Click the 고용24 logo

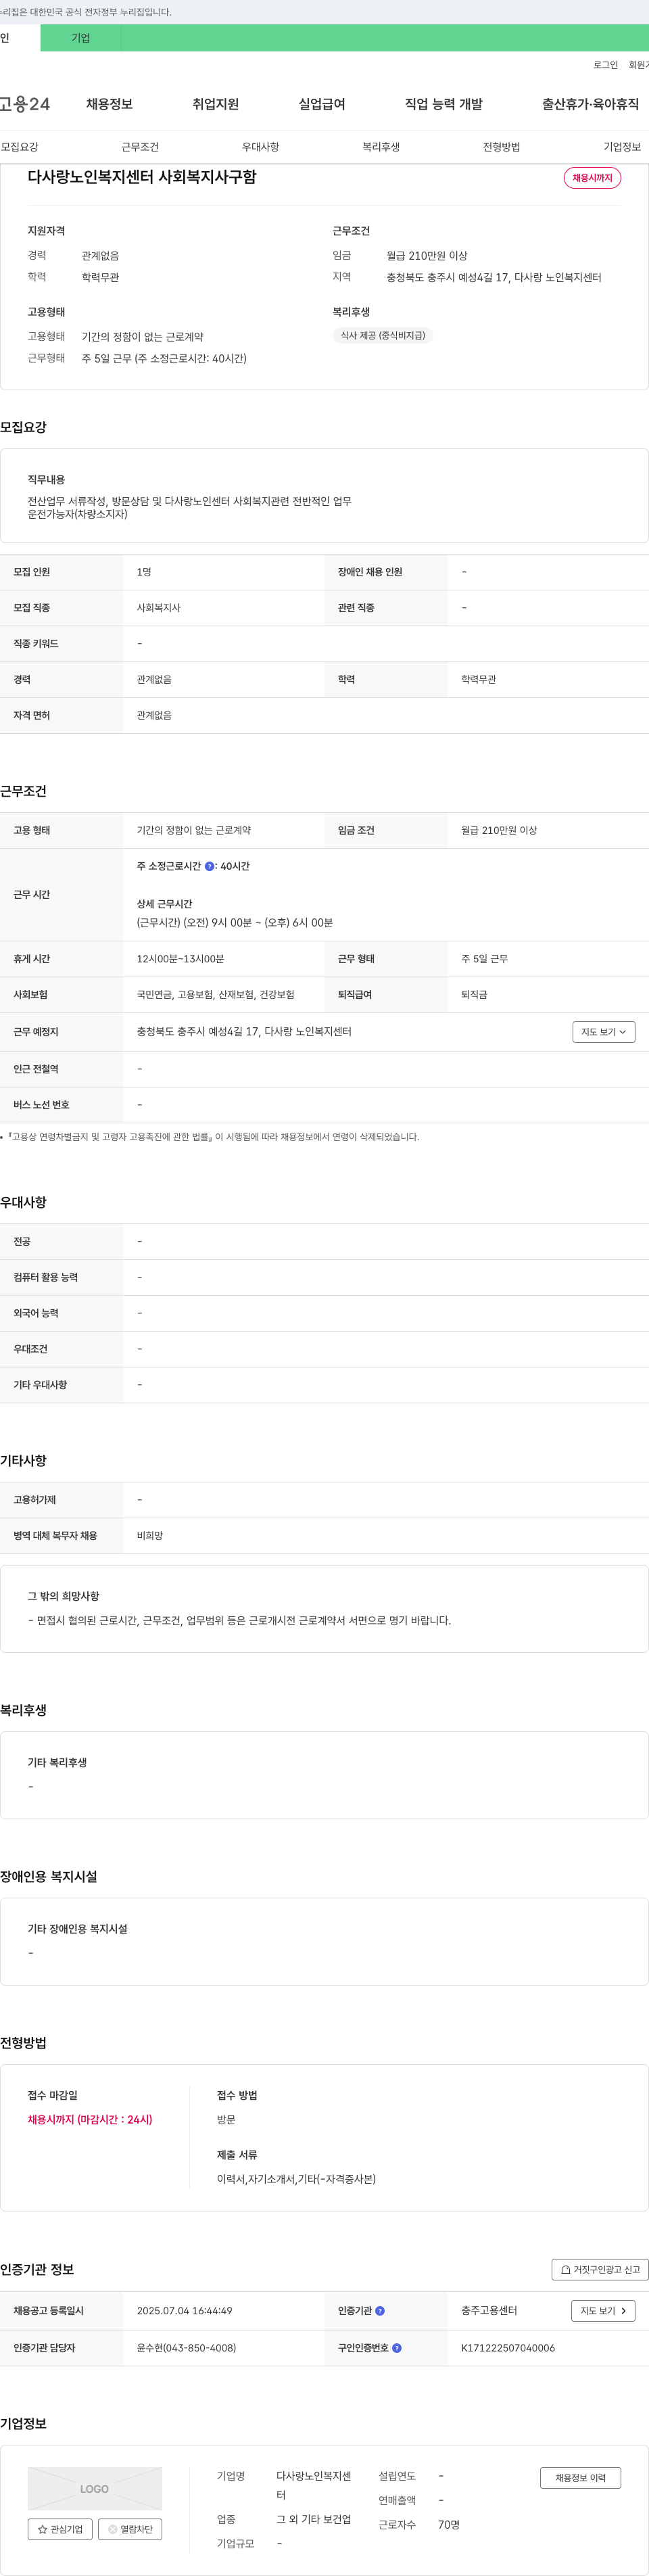pos(25,104)
